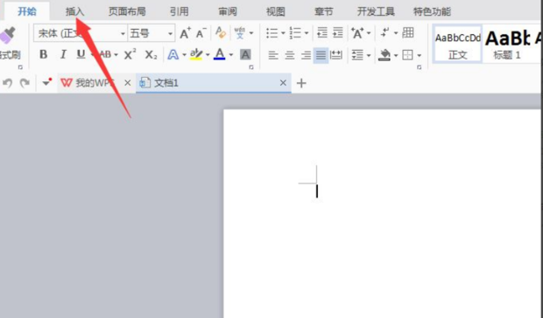Expand borders dropdown arrow
This screenshot has height=318, width=543.
point(419,55)
